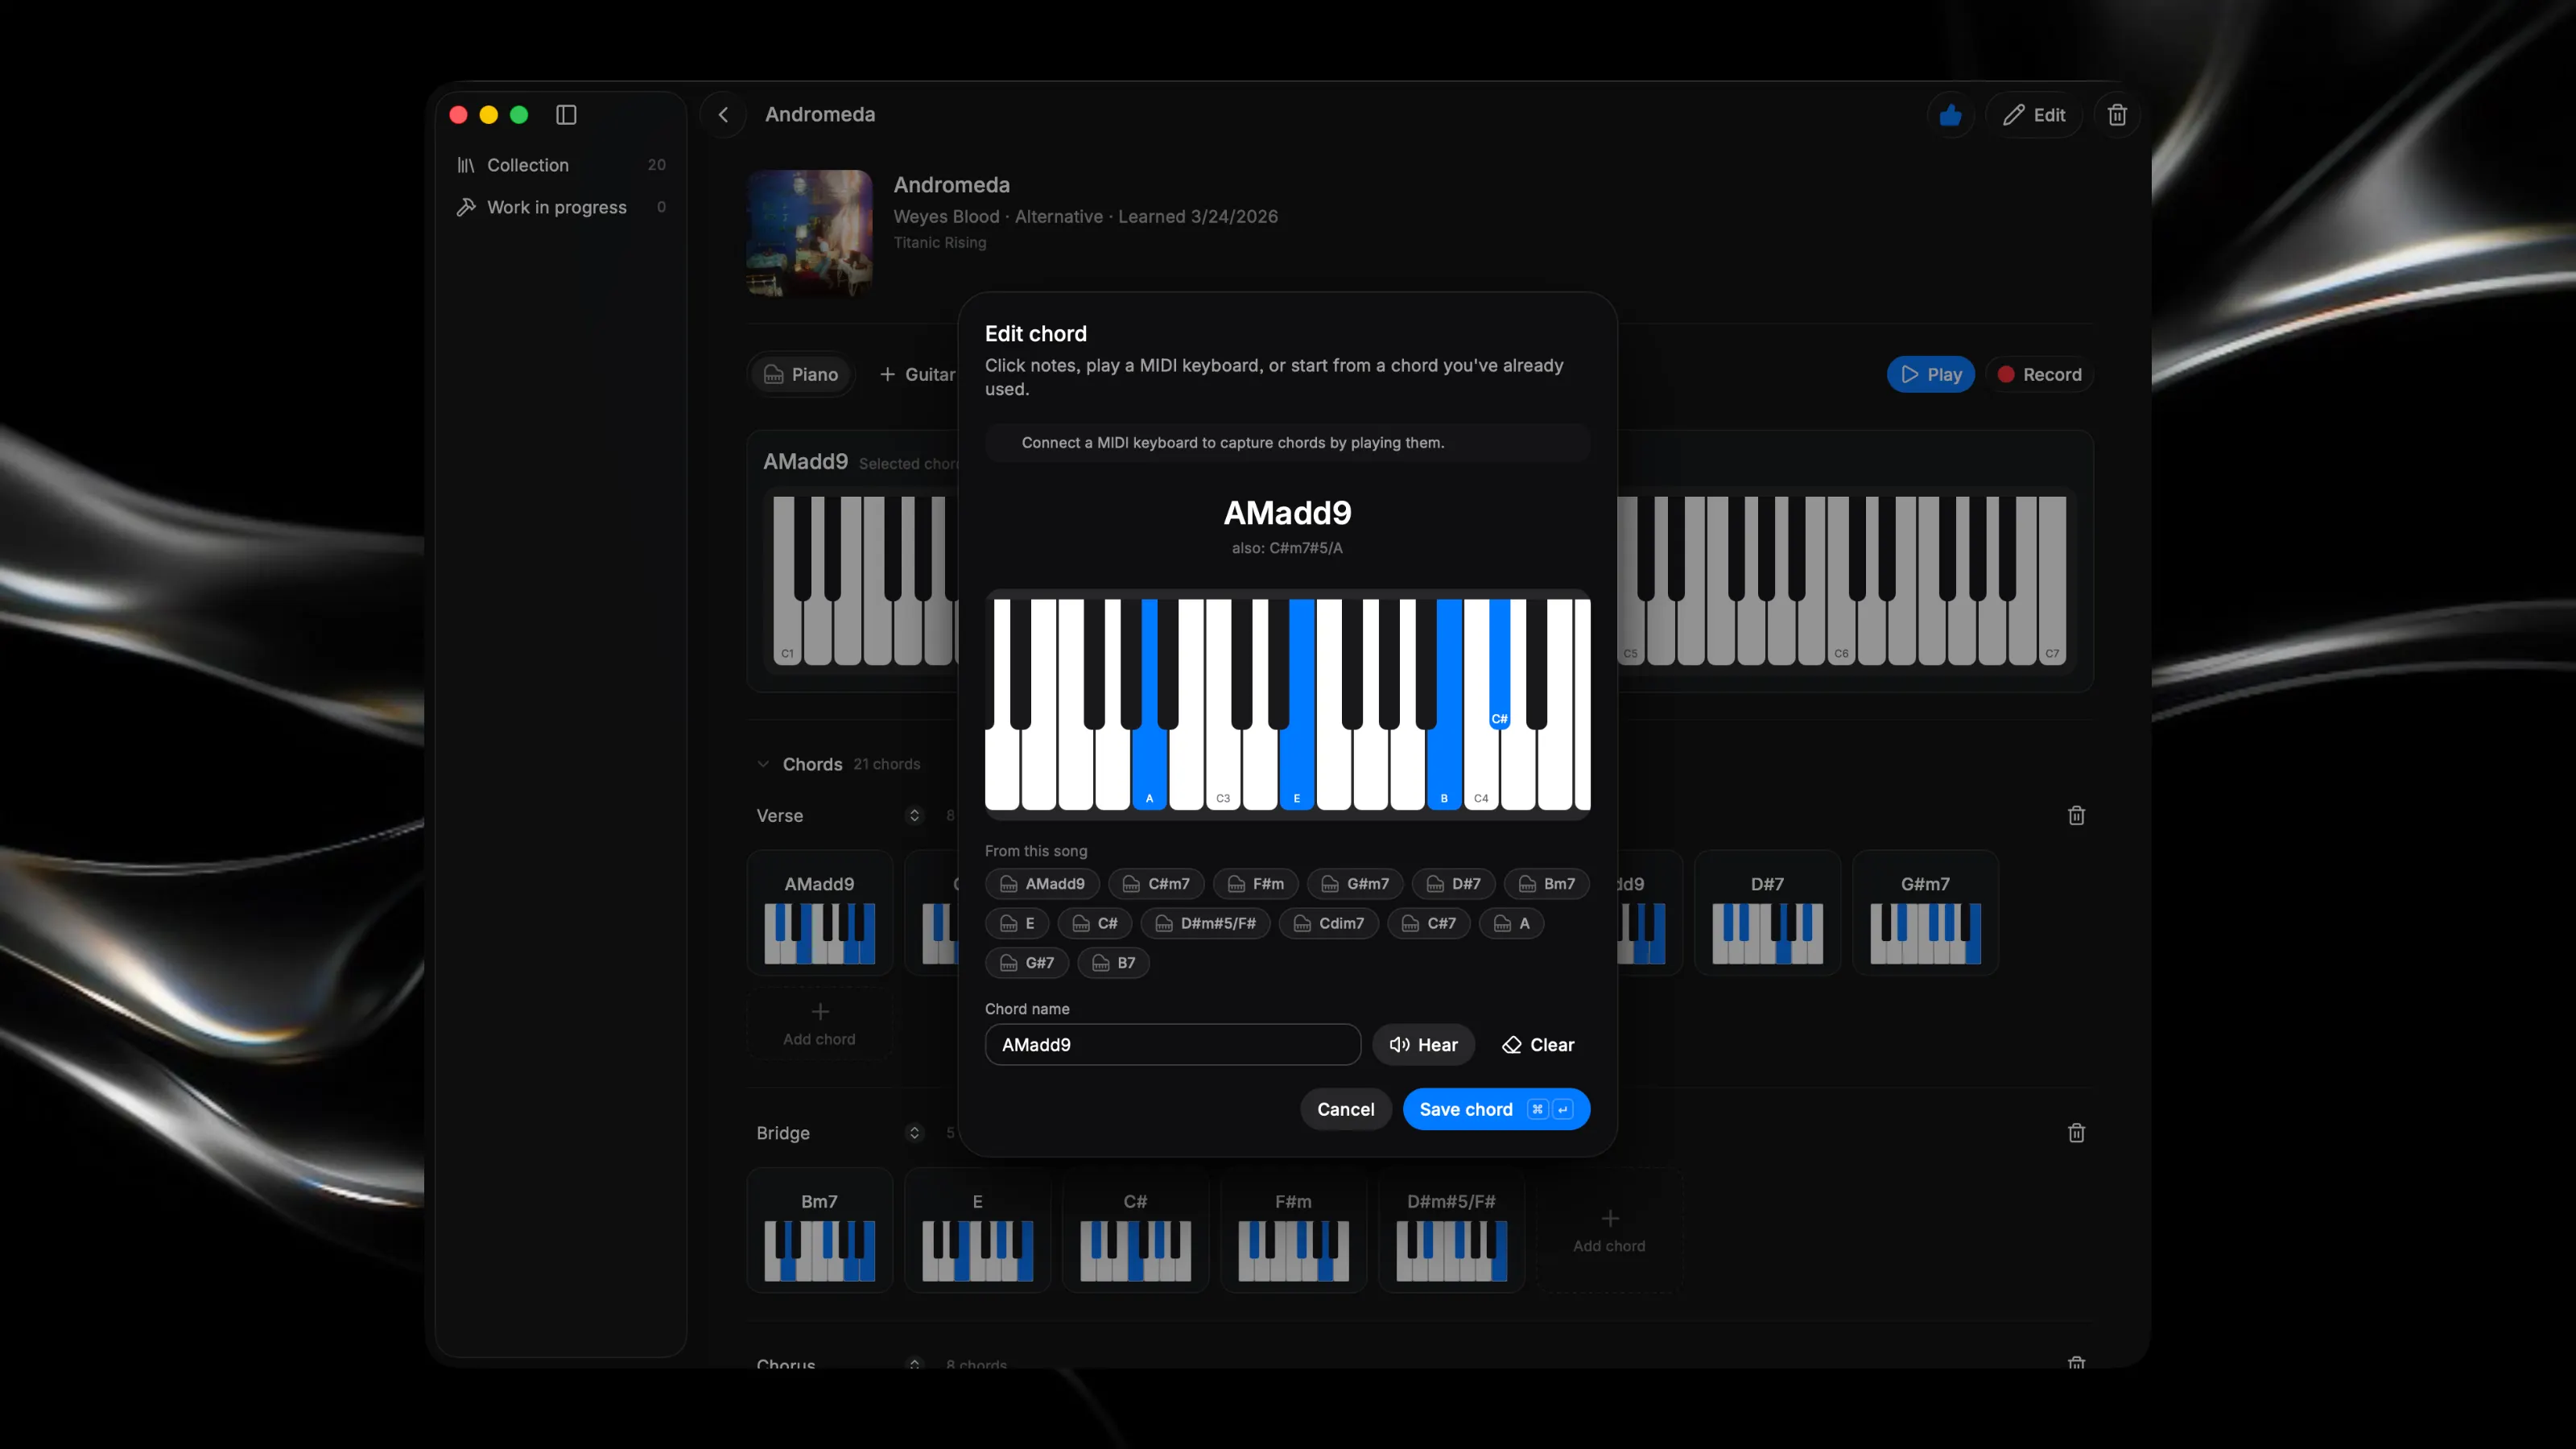Screen dimensions: 2576x1449
Task: Load the F#m chord chip
Action: pos(1256,884)
